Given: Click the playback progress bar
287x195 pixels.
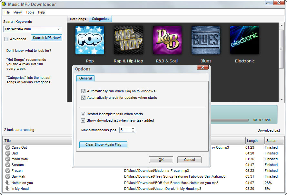Looking at the screenshot, I should pyautogui.click(x=230, y=120).
